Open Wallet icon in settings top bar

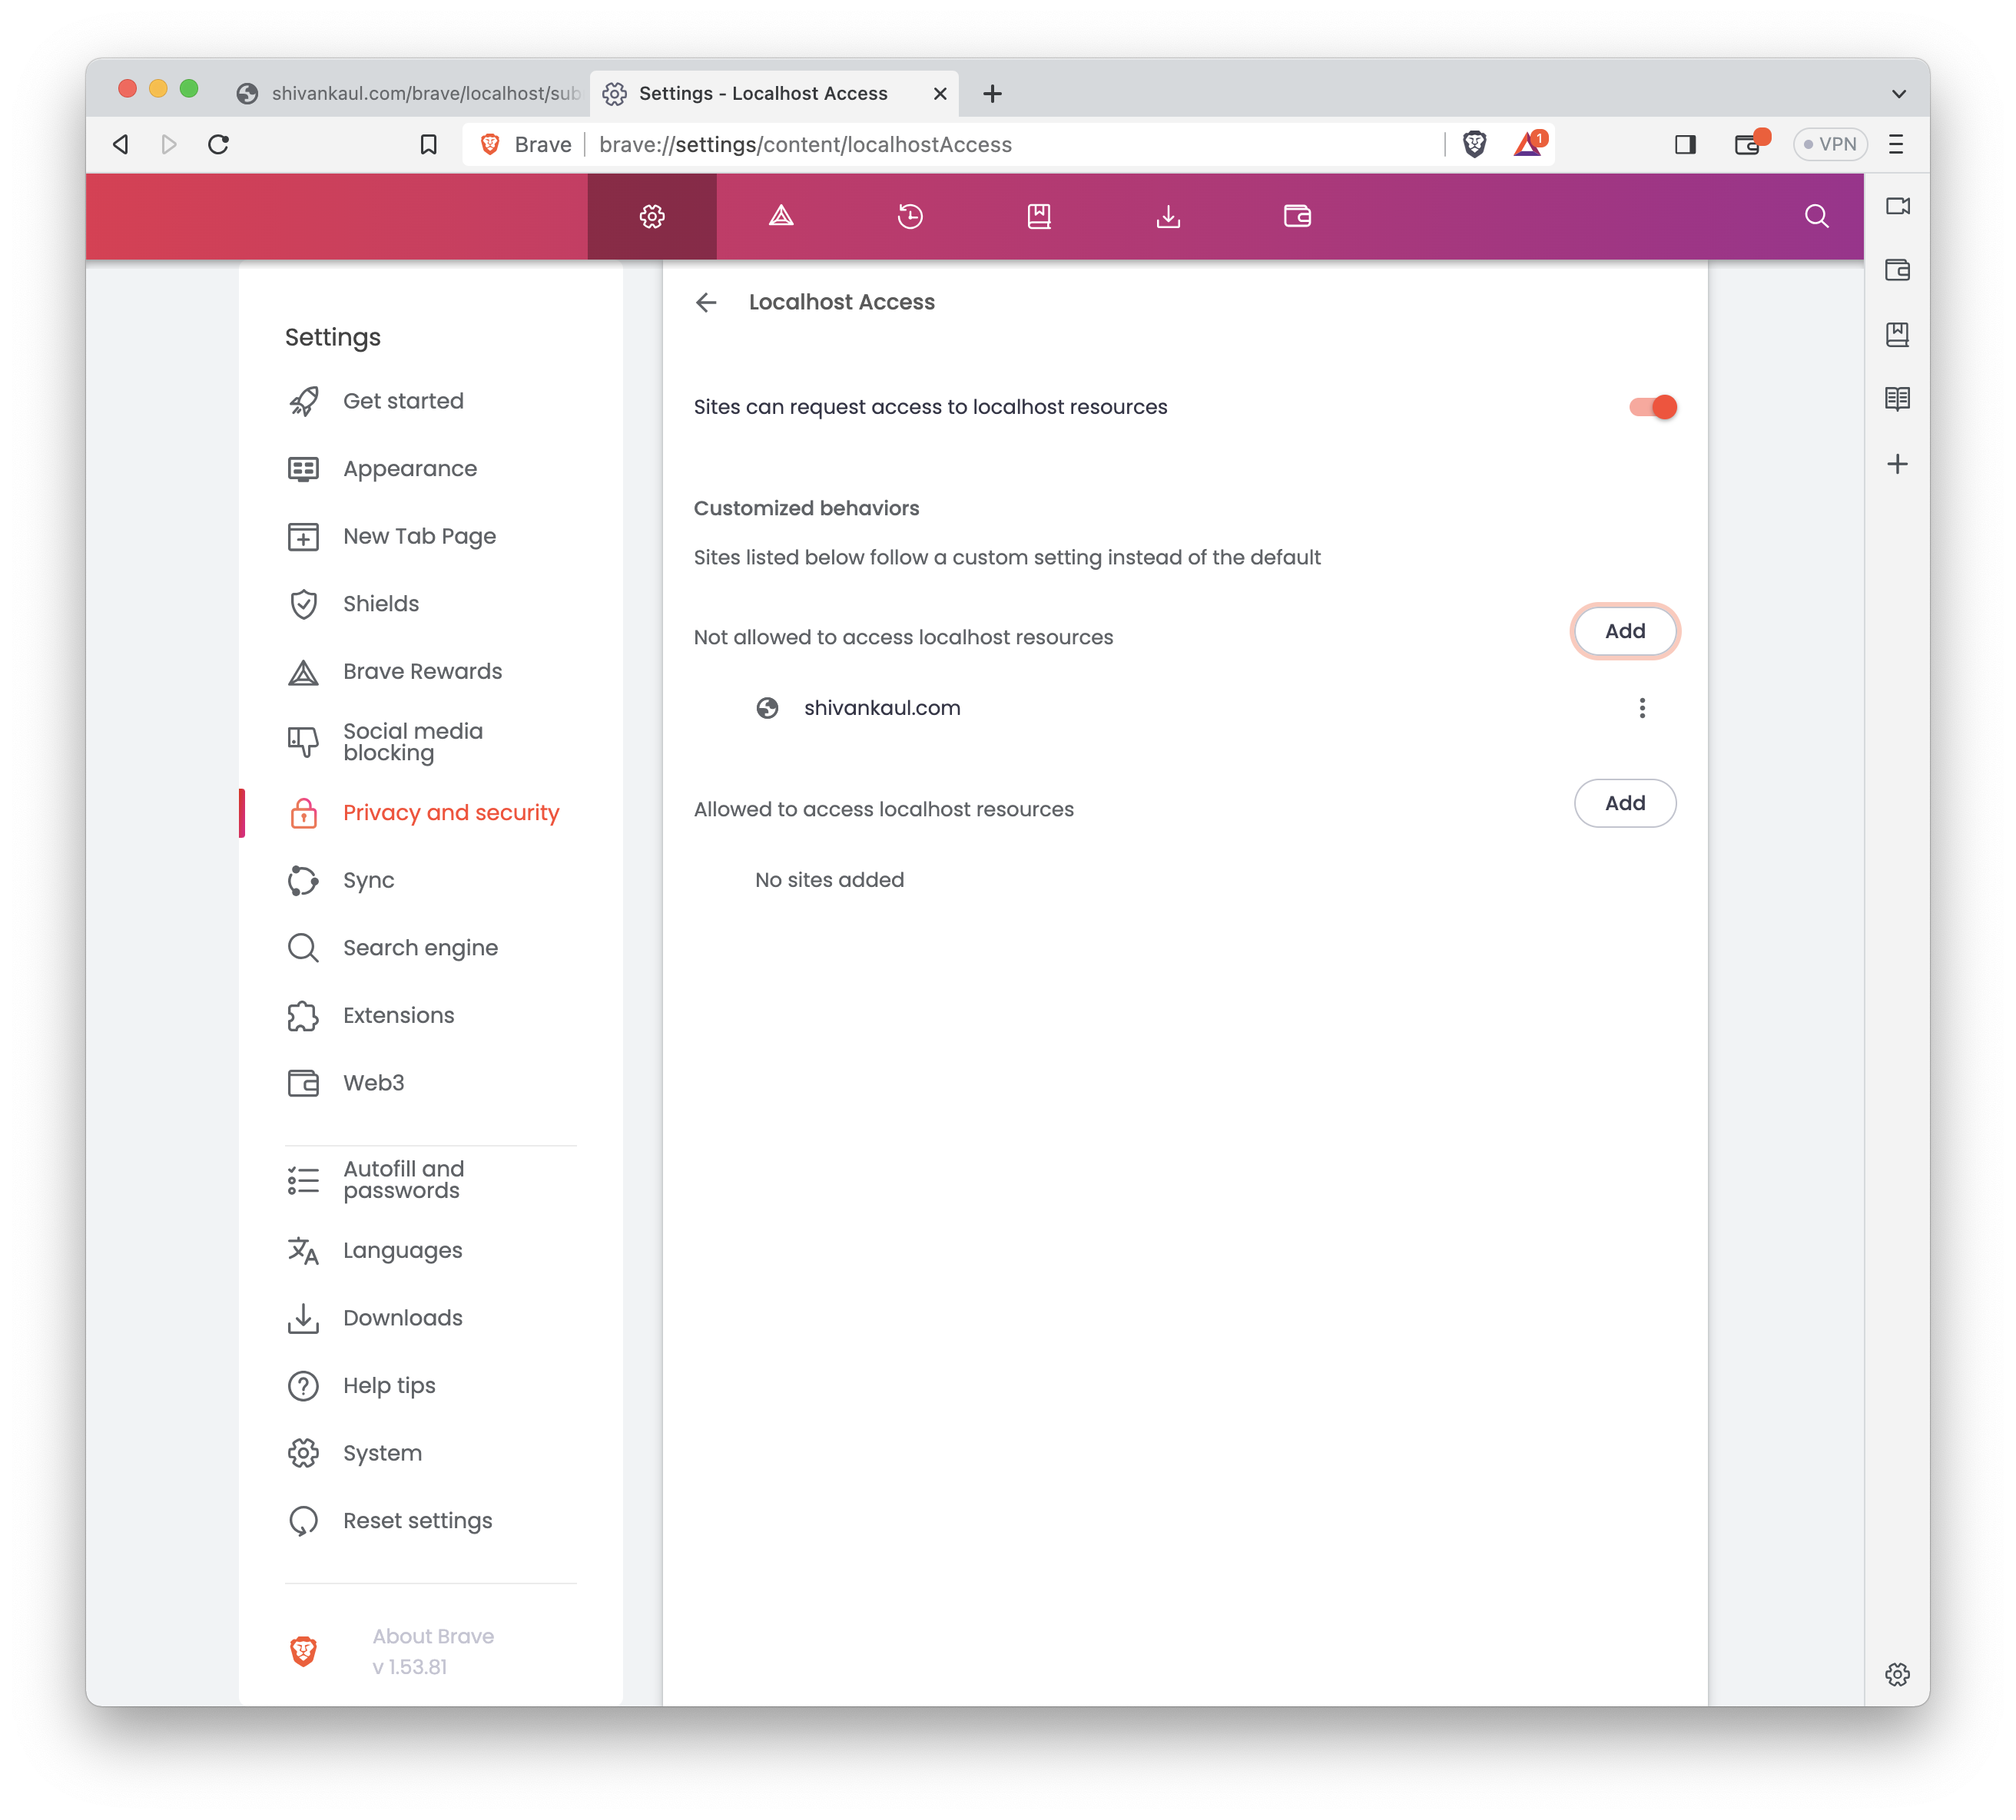[x=1297, y=216]
